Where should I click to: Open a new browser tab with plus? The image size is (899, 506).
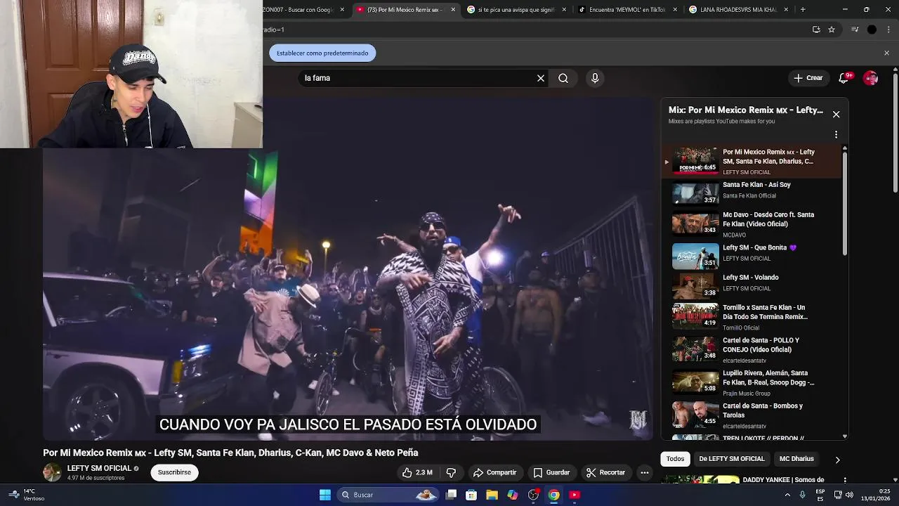pos(803,10)
